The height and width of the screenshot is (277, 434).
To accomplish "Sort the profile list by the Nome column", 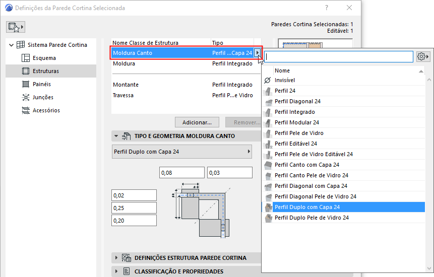I will click(x=349, y=71).
